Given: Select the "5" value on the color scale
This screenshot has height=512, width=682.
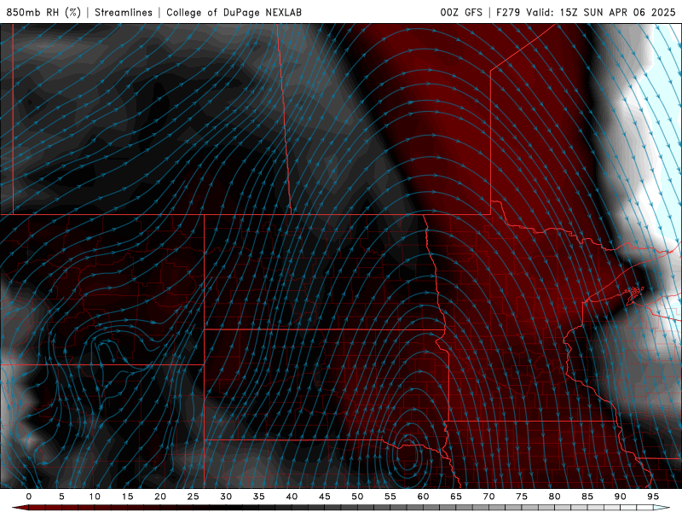Looking at the screenshot, I should [61, 497].
